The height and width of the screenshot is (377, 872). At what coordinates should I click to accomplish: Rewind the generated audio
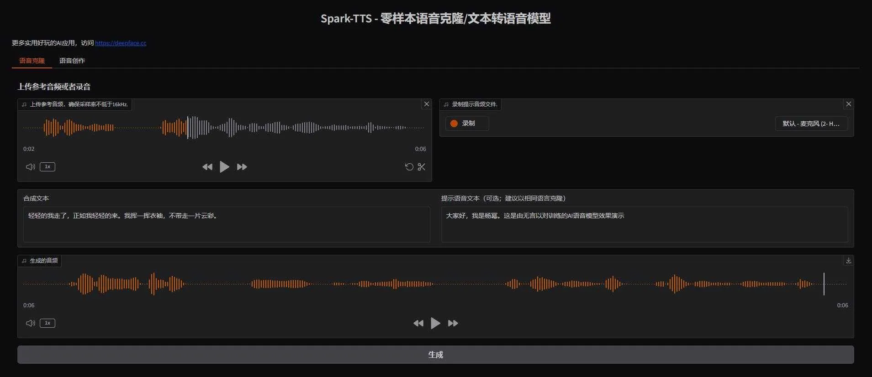[418, 323]
